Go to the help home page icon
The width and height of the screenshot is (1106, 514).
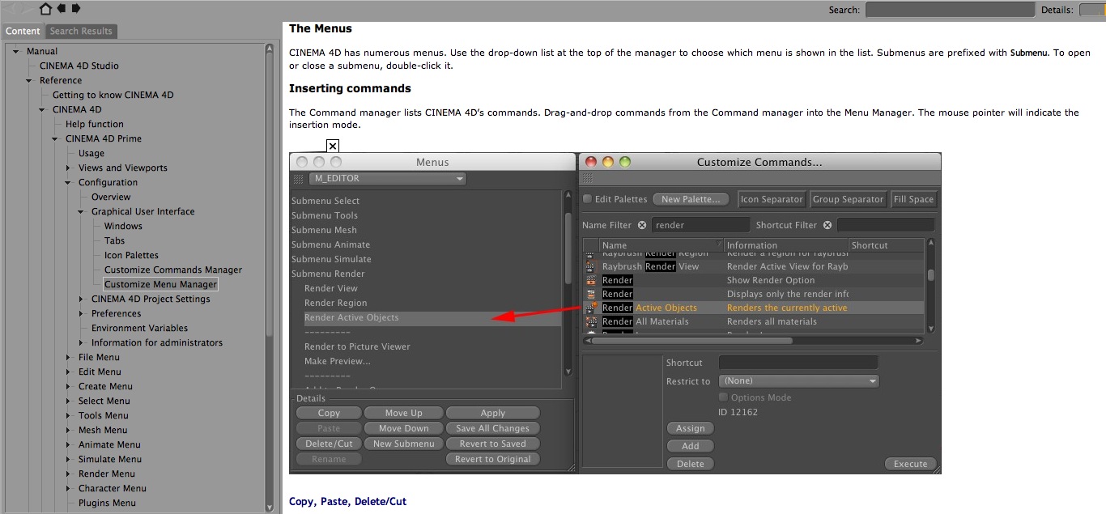pyautogui.click(x=45, y=9)
